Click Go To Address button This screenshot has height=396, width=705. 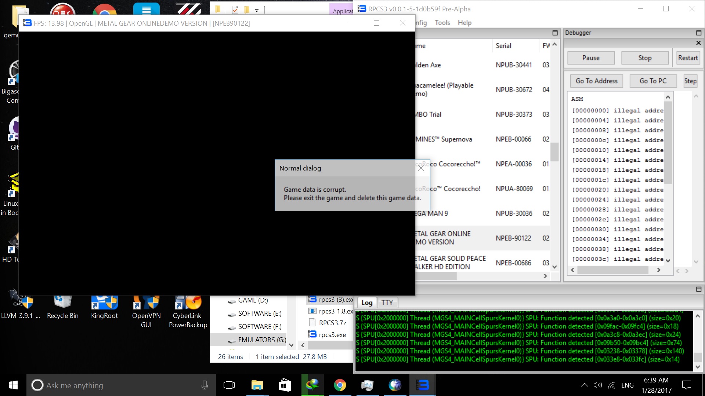(x=596, y=81)
